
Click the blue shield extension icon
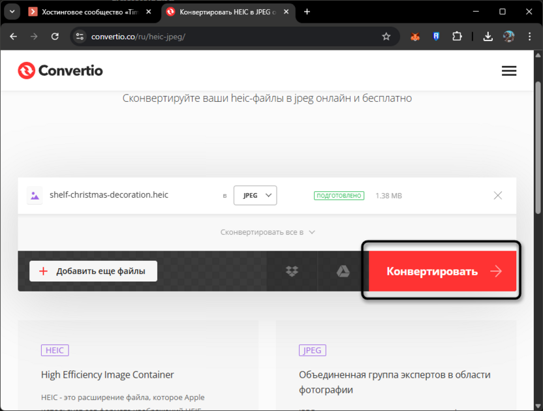pos(435,37)
